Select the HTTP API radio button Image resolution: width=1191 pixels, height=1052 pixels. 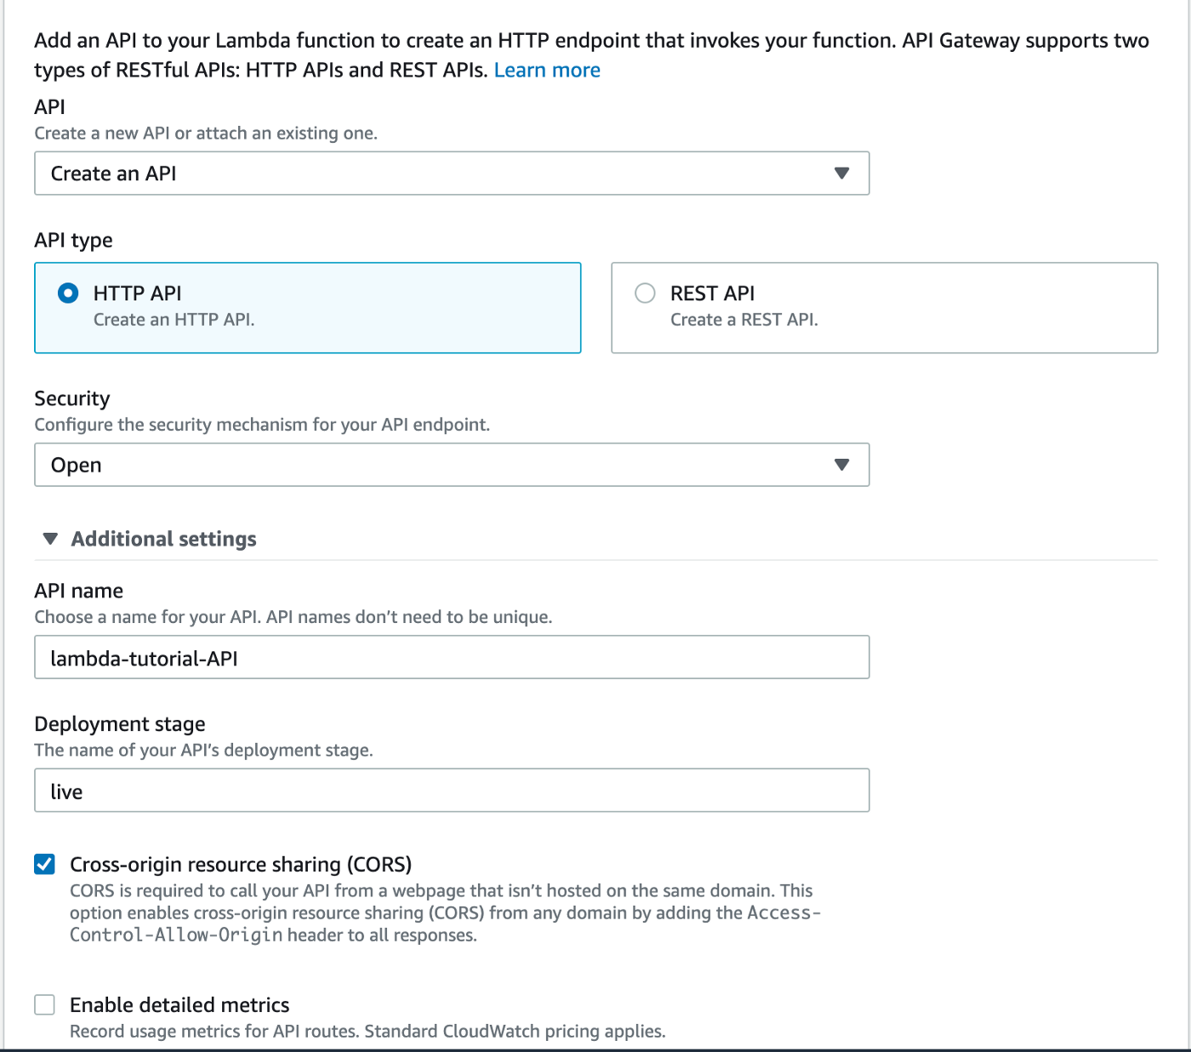pyautogui.click(x=68, y=294)
